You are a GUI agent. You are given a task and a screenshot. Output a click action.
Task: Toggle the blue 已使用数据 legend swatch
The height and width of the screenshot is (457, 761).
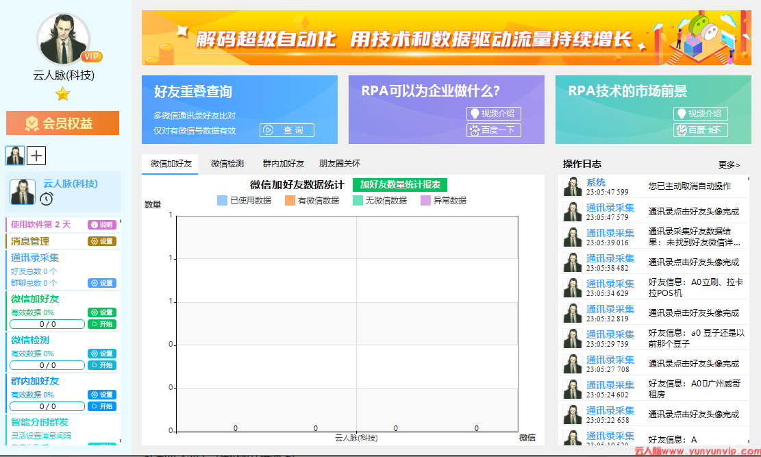[222, 201]
